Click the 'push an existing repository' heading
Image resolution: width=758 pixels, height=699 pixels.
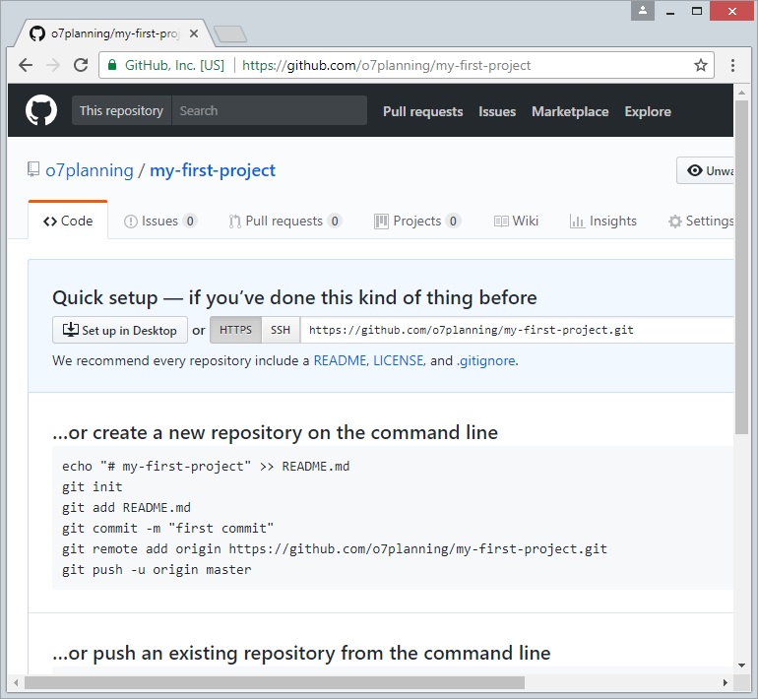tap(301, 653)
